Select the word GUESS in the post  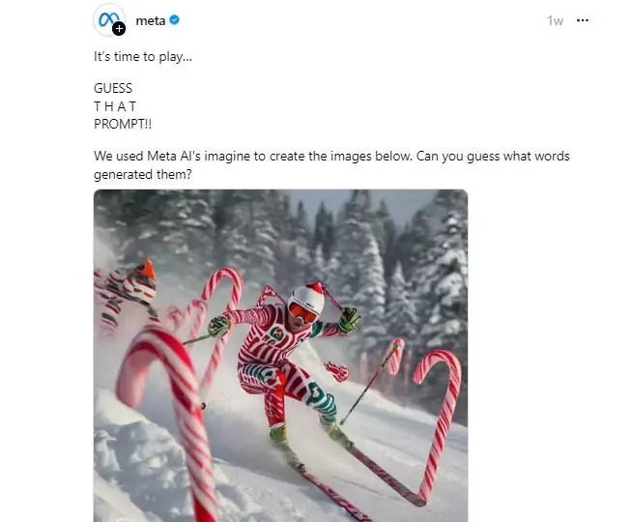click(113, 88)
